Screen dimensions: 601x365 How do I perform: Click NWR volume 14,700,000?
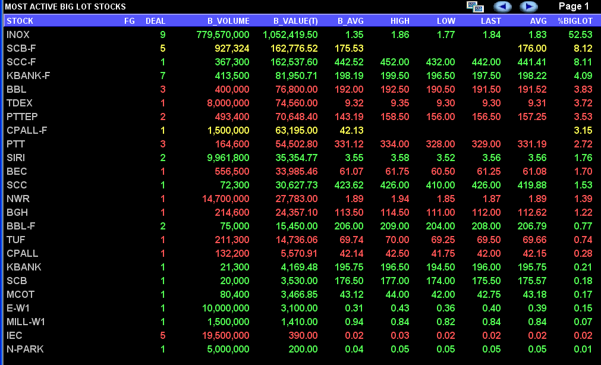(x=226, y=199)
